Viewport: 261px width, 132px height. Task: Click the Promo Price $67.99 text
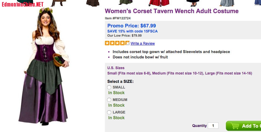tap(132, 26)
